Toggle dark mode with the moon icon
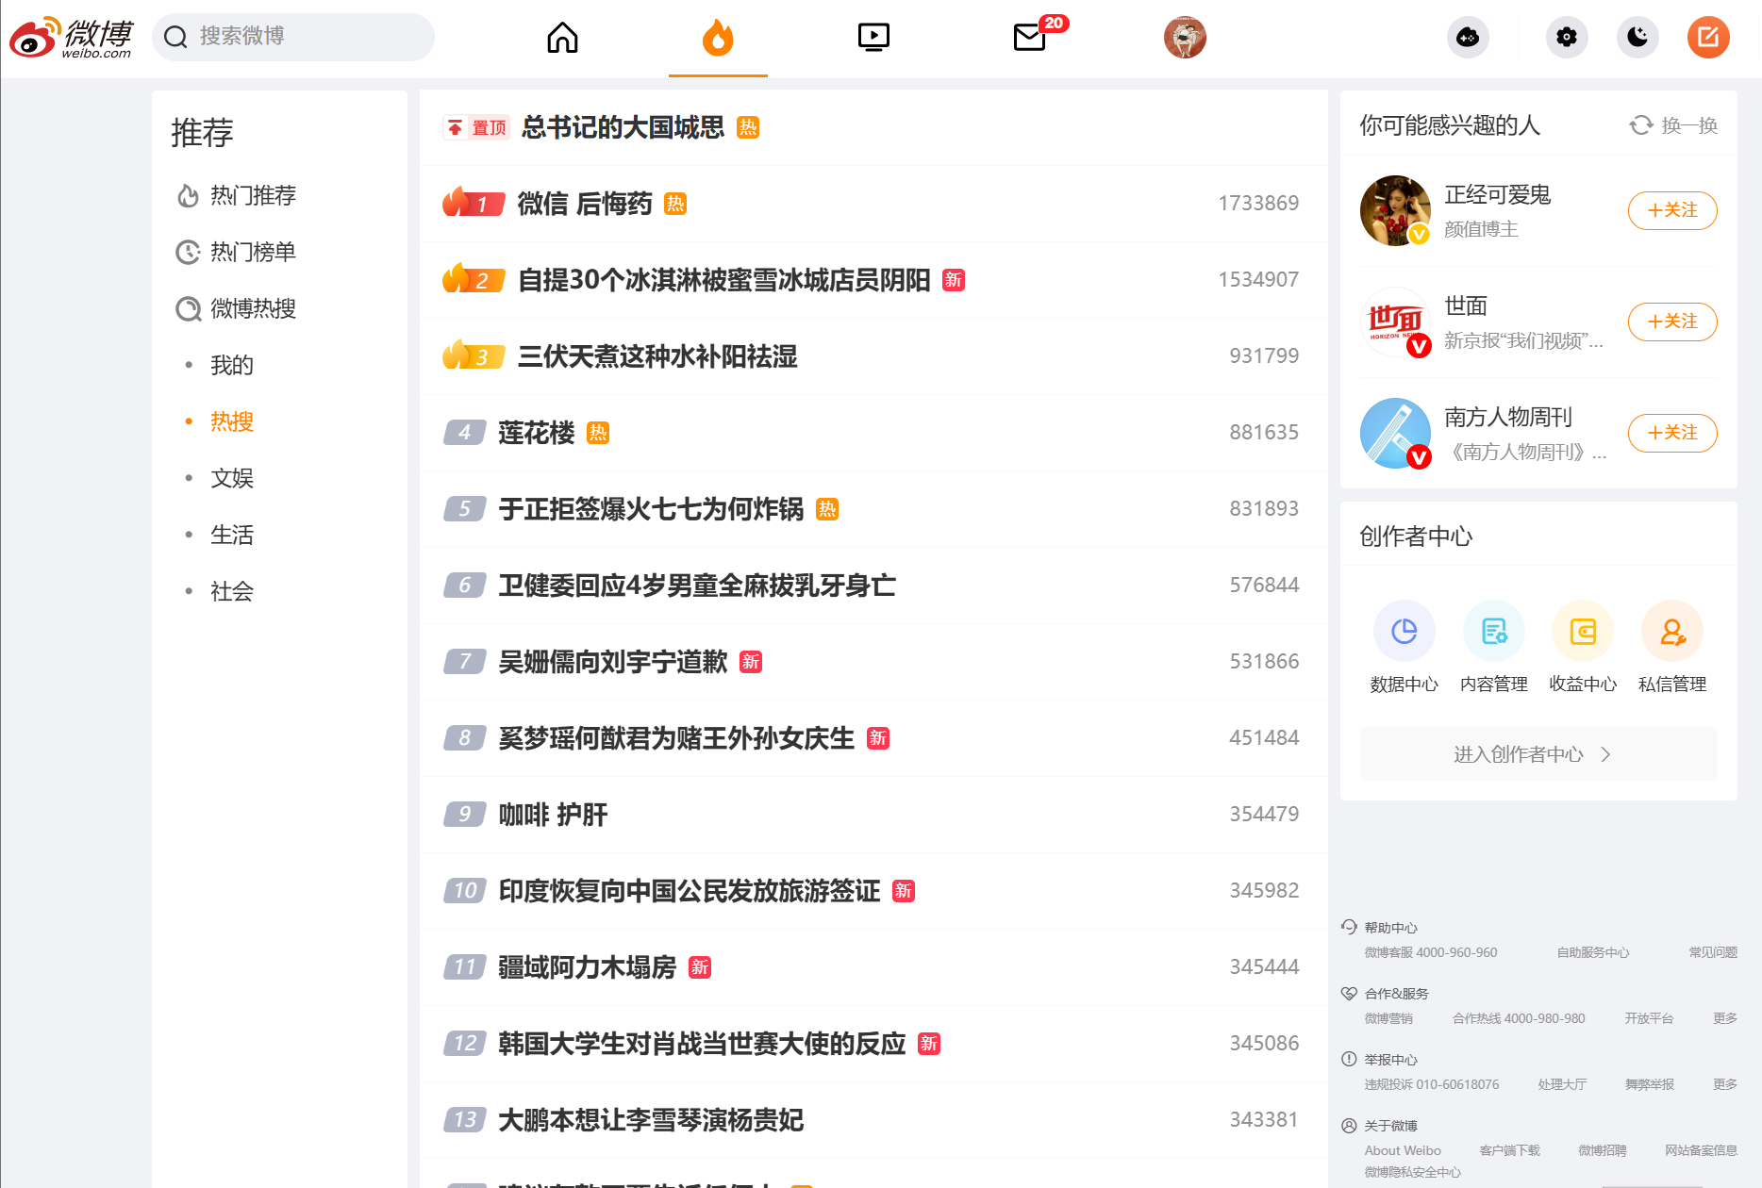This screenshot has height=1188, width=1762. pyautogui.click(x=1637, y=38)
